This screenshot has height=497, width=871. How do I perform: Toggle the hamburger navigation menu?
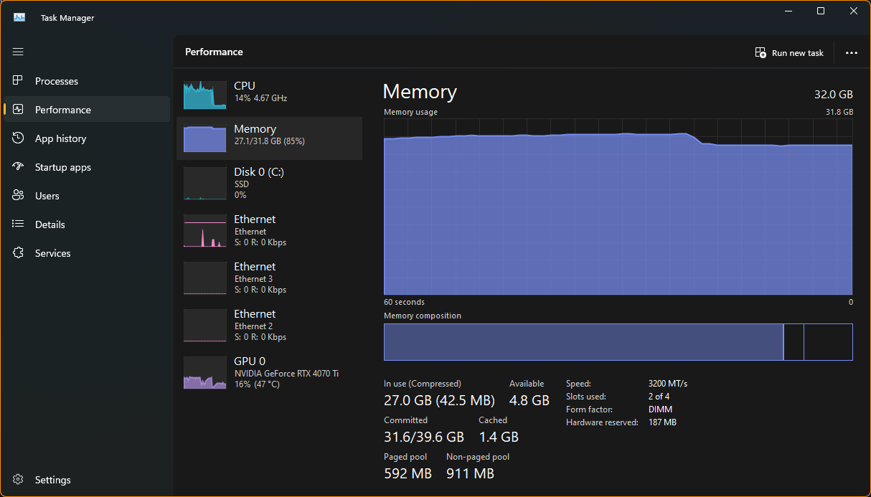coord(18,52)
